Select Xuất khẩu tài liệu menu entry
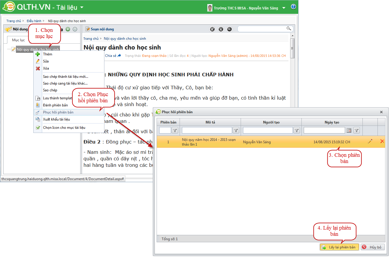Viewport: 389px width, 257px height. tap(56, 119)
